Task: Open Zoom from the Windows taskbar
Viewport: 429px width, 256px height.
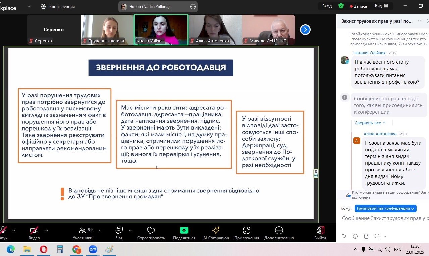Action: [93, 249]
